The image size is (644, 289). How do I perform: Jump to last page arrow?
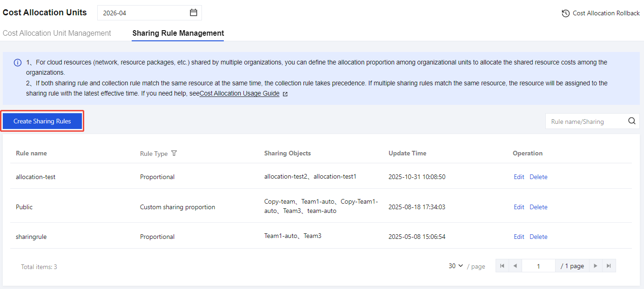pos(609,266)
